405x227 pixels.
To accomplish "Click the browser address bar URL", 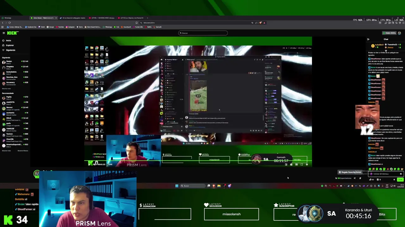I will 149,23.
